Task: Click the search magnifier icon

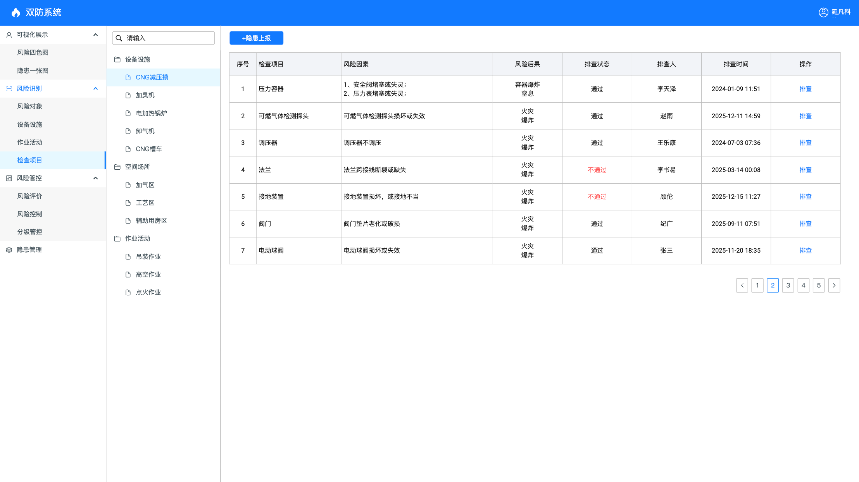Action: (x=119, y=38)
